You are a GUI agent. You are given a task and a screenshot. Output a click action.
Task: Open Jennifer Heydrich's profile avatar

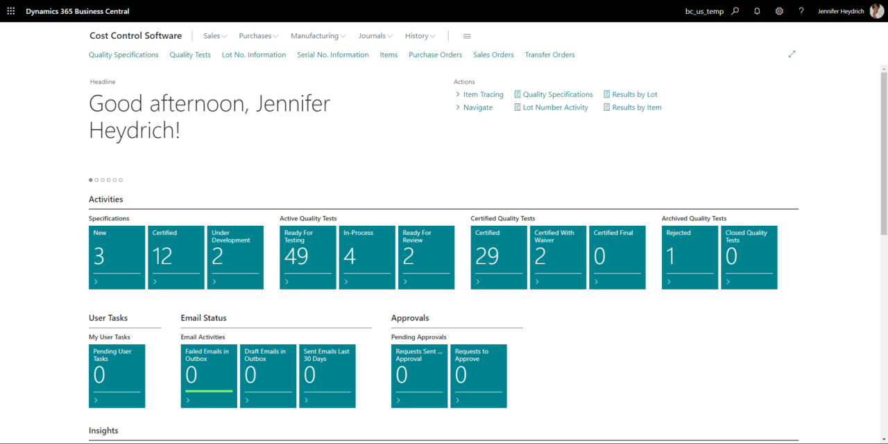877,11
